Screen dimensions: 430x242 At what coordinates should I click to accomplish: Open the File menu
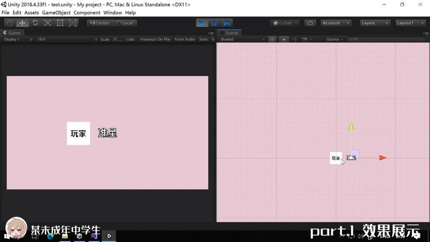click(5, 13)
